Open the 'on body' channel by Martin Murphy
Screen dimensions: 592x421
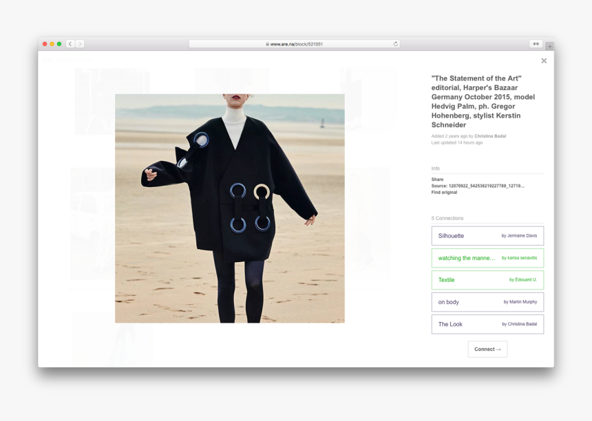pyautogui.click(x=487, y=302)
